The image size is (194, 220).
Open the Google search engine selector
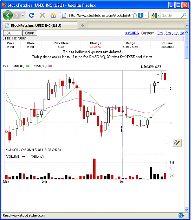pos(156,15)
